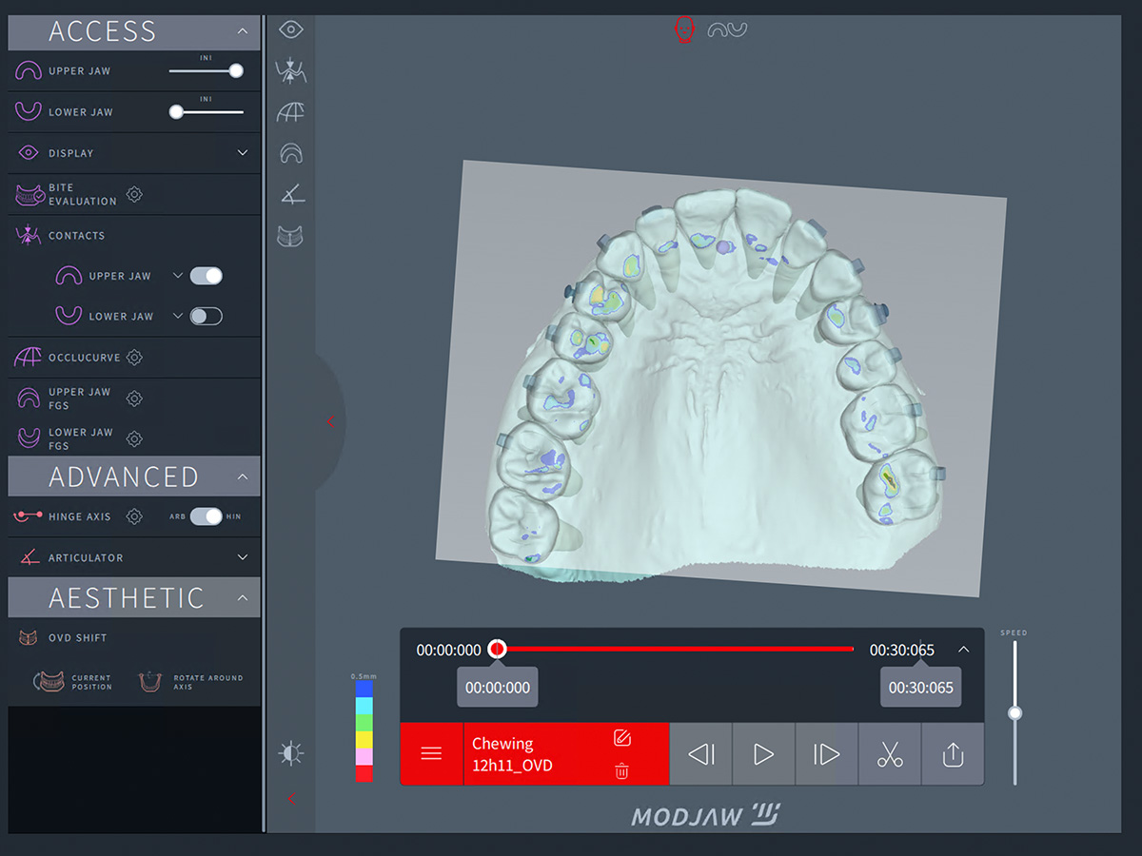The image size is (1142, 856).
Task: Select the articulator angle icon in vertical toolbar
Action: tap(291, 195)
